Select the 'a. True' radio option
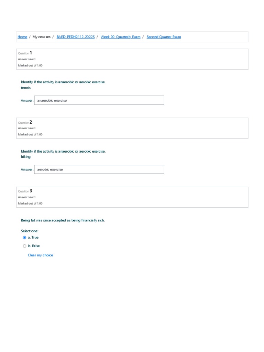264x352 pixels. tap(24, 238)
